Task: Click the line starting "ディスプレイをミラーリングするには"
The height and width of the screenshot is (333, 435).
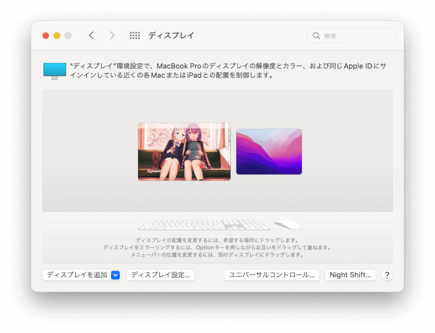Action: coord(217,247)
